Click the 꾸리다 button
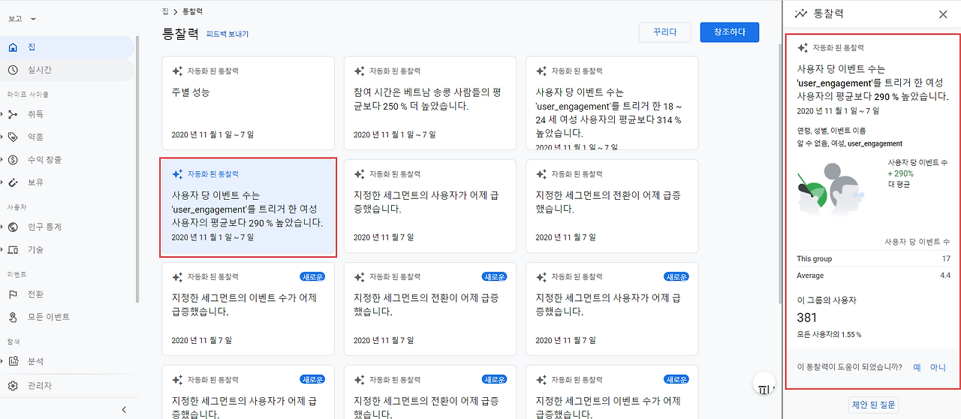The image size is (961, 419). pyautogui.click(x=665, y=32)
